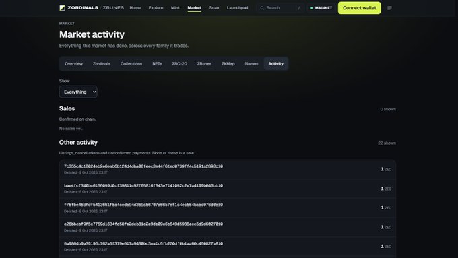Click the Connect wallet button
This screenshot has height=258, width=458.
point(359,8)
